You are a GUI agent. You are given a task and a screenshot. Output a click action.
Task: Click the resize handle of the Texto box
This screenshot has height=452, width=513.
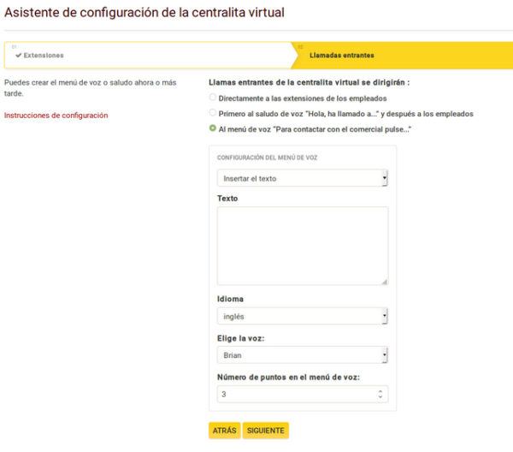[384, 281]
